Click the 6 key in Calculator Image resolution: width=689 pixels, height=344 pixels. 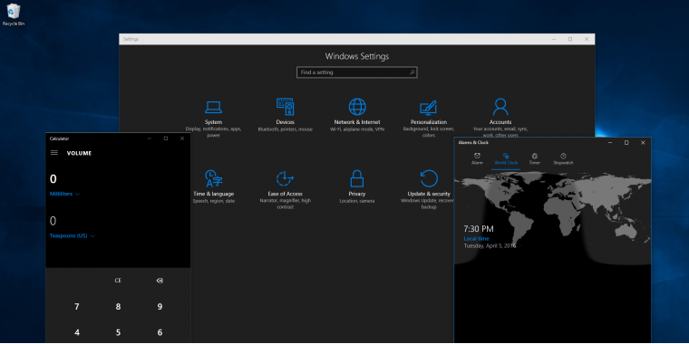160,332
